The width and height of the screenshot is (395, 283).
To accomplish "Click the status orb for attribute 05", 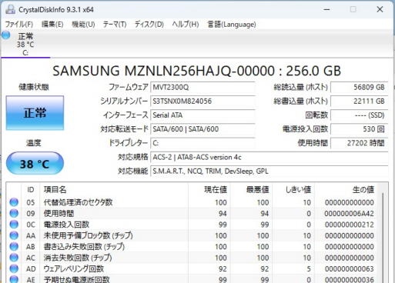I will coord(14,202).
